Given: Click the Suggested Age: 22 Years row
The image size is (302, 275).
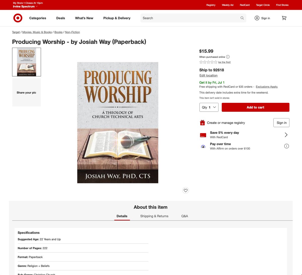Looking at the screenshot, I should pos(83,239).
